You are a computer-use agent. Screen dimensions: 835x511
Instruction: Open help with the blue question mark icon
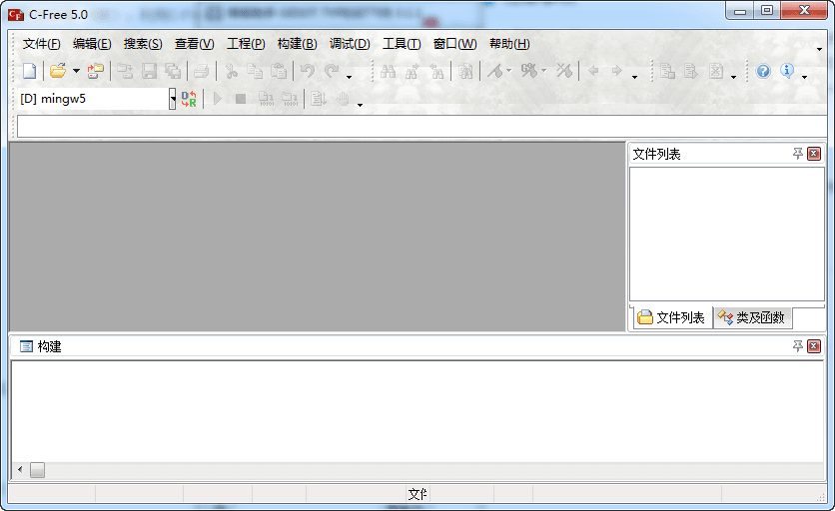763,71
